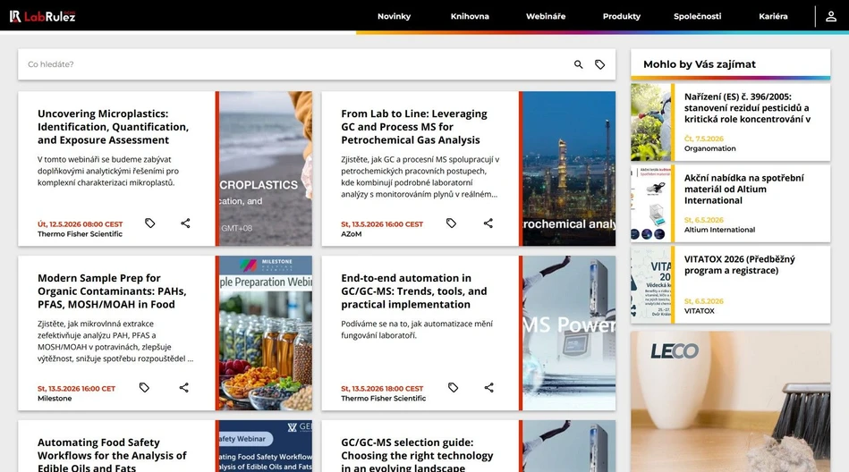The height and width of the screenshot is (472, 849).
Task: Click tag icon on From Lab to Line card
Action: coord(451,223)
